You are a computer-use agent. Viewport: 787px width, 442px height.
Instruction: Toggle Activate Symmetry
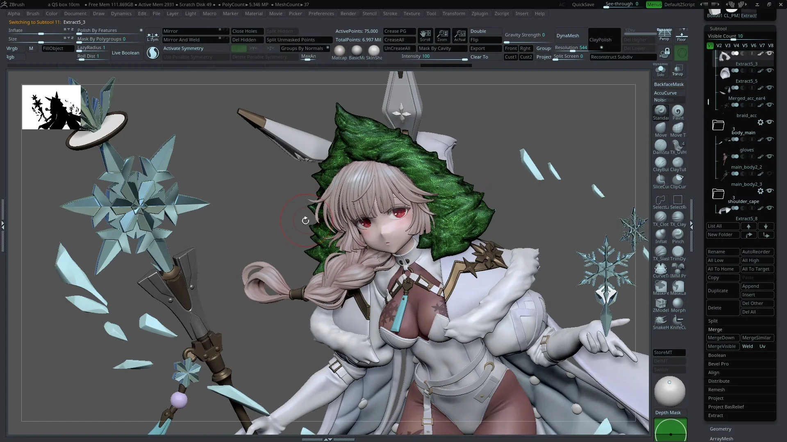(x=196, y=48)
